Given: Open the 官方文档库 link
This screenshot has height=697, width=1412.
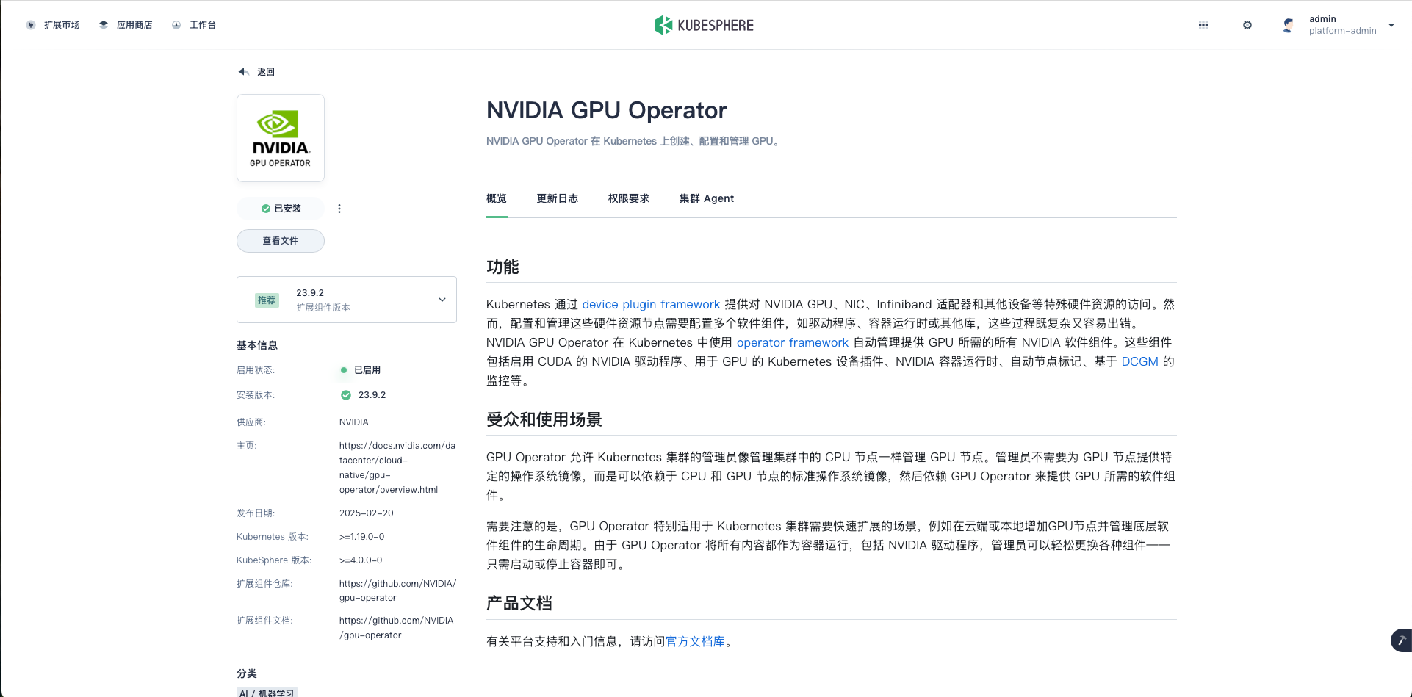Looking at the screenshot, I should click(696, 641).
